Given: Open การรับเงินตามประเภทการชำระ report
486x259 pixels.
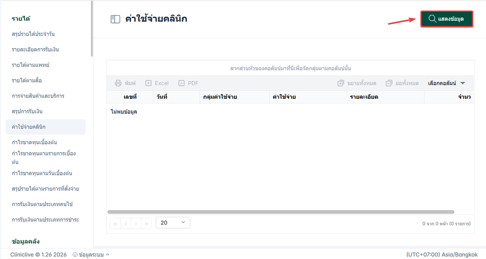Looking at the screenshot, I should [x=45, y=219].
